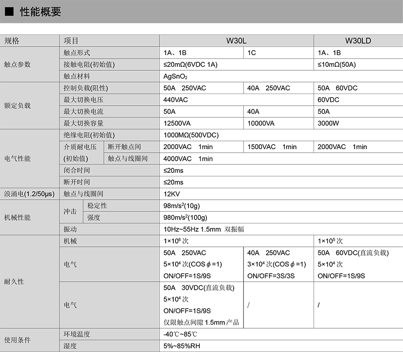The image size is (403, 352).
Task: Select the W30LD column header
Action: (x=358, y=41)
